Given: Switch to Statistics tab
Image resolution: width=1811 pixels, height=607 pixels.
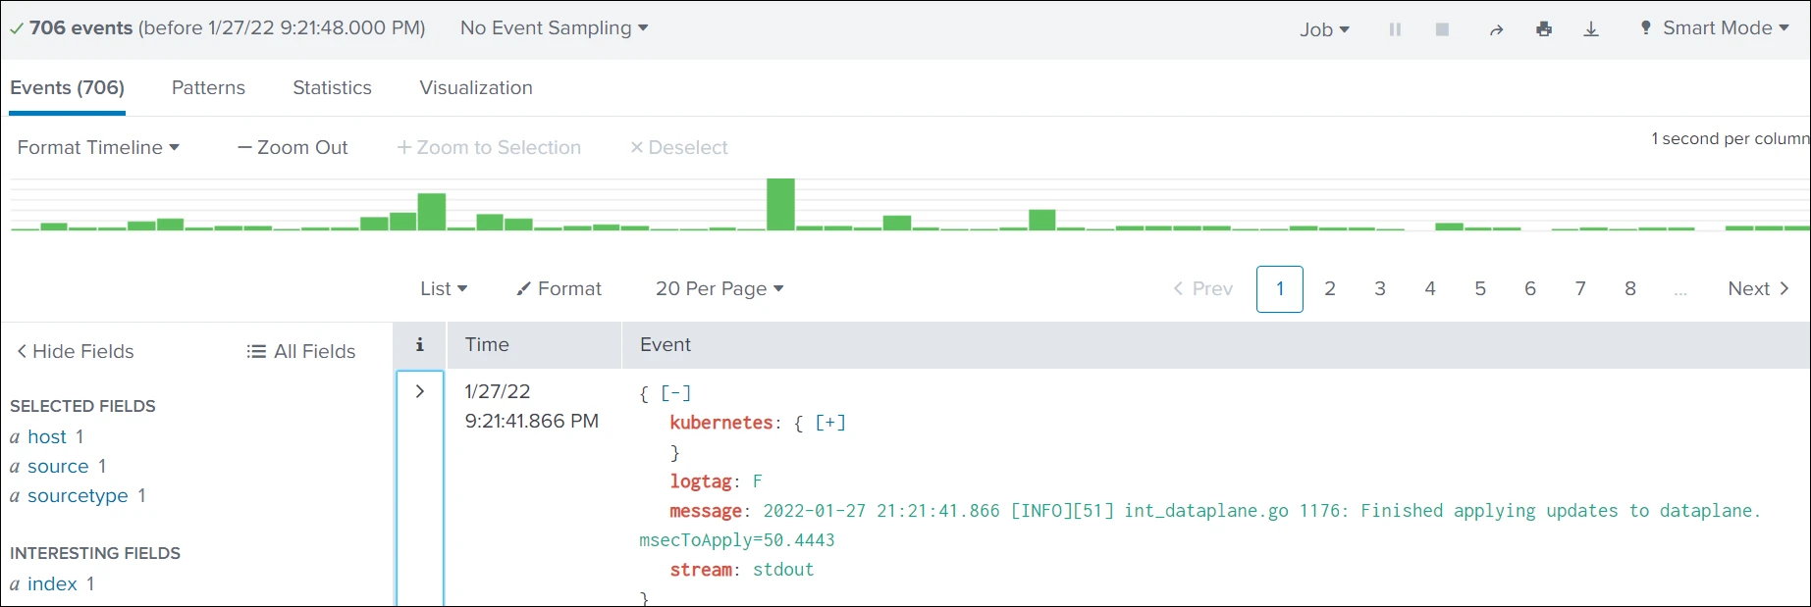Looking at the screenshot, I should 332,87.
